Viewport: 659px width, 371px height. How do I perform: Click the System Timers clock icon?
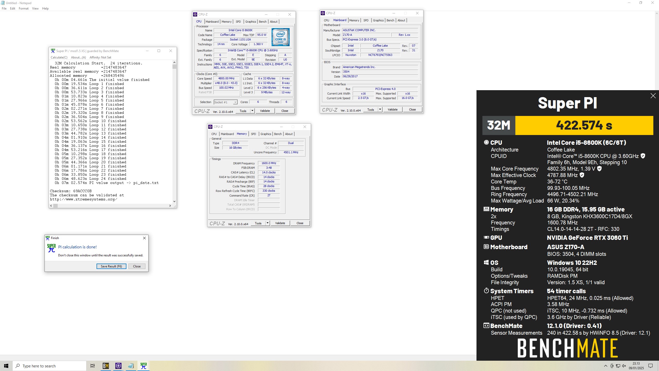click(x=486, y=291)
